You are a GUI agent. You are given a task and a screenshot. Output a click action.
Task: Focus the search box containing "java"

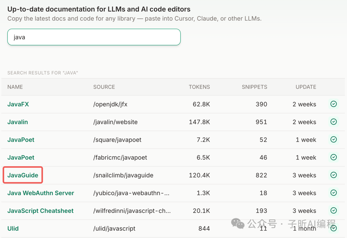[x=94, y=37]
